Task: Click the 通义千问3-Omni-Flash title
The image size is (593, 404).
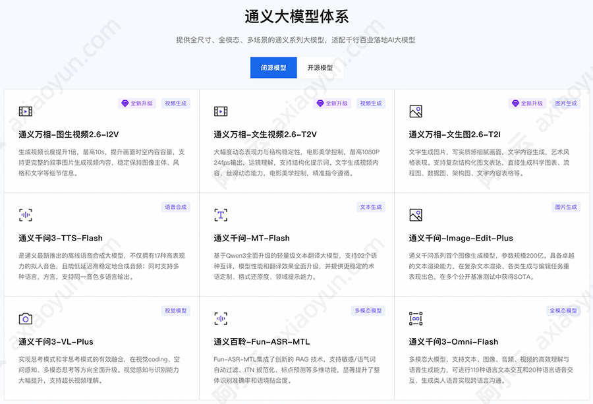Action: (x=451, y=341)
